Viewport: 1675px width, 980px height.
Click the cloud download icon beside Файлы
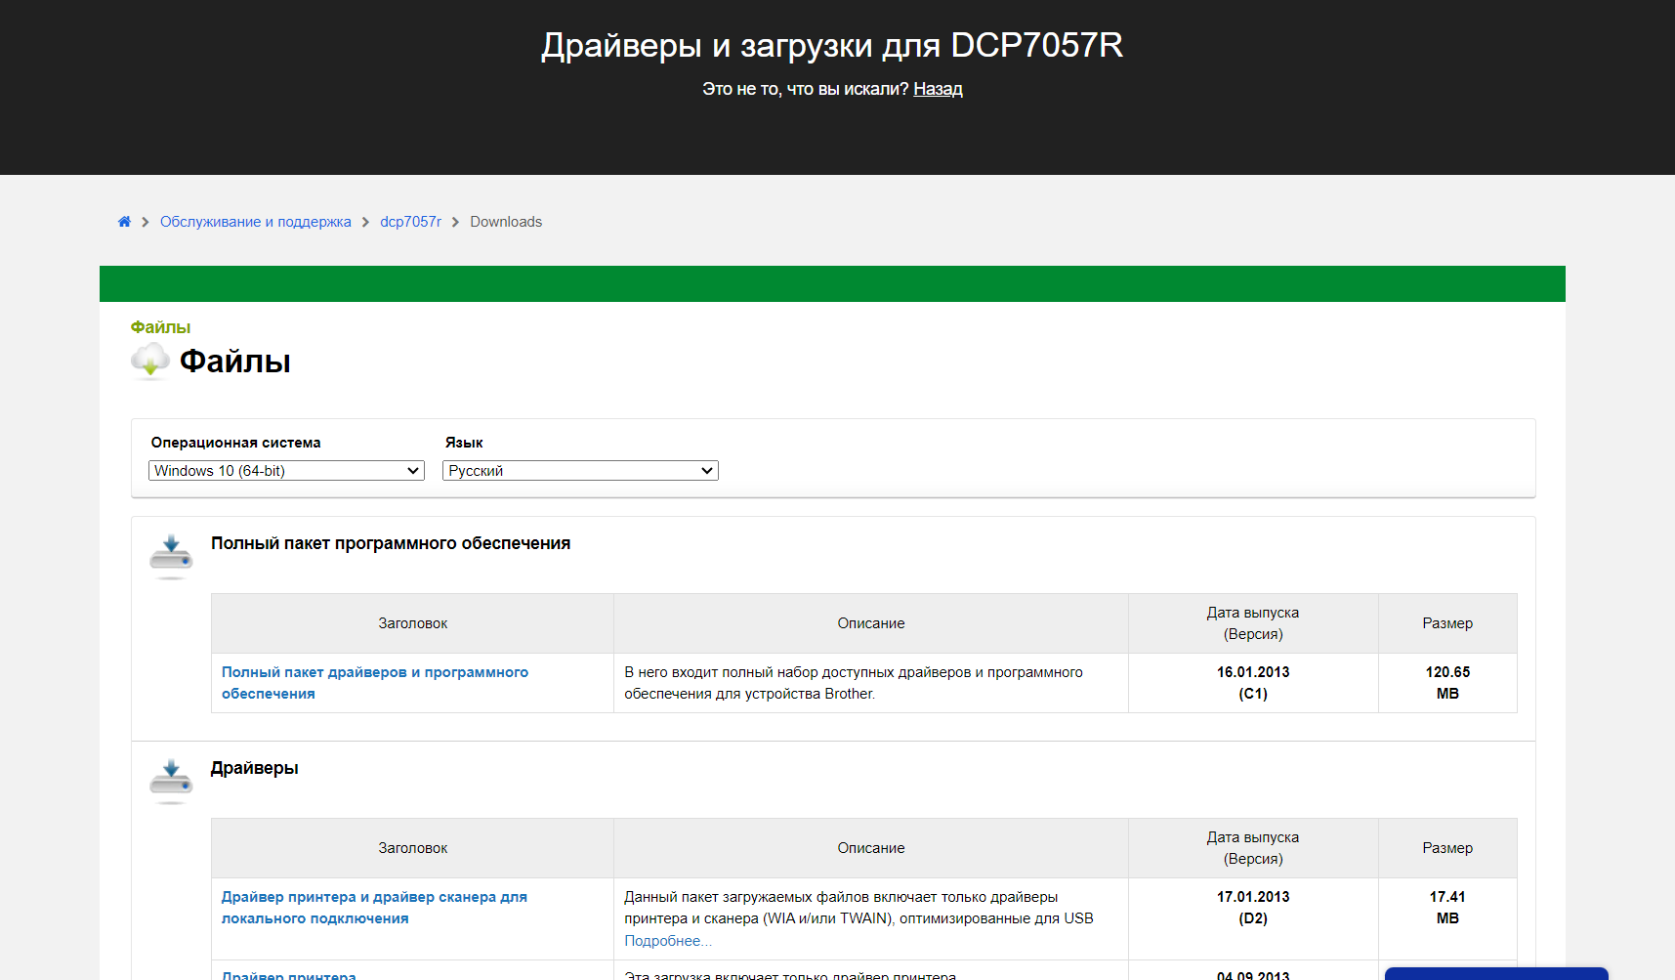point(150,361)
